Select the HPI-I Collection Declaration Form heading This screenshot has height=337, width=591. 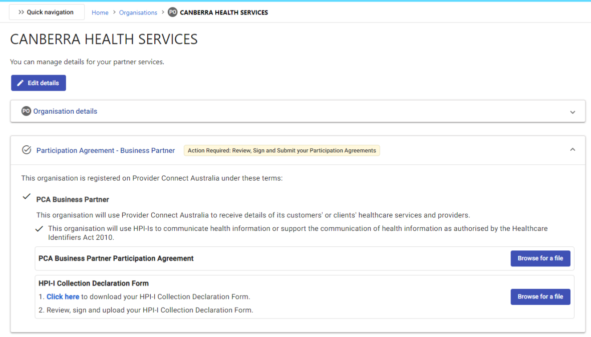[94, 283]
